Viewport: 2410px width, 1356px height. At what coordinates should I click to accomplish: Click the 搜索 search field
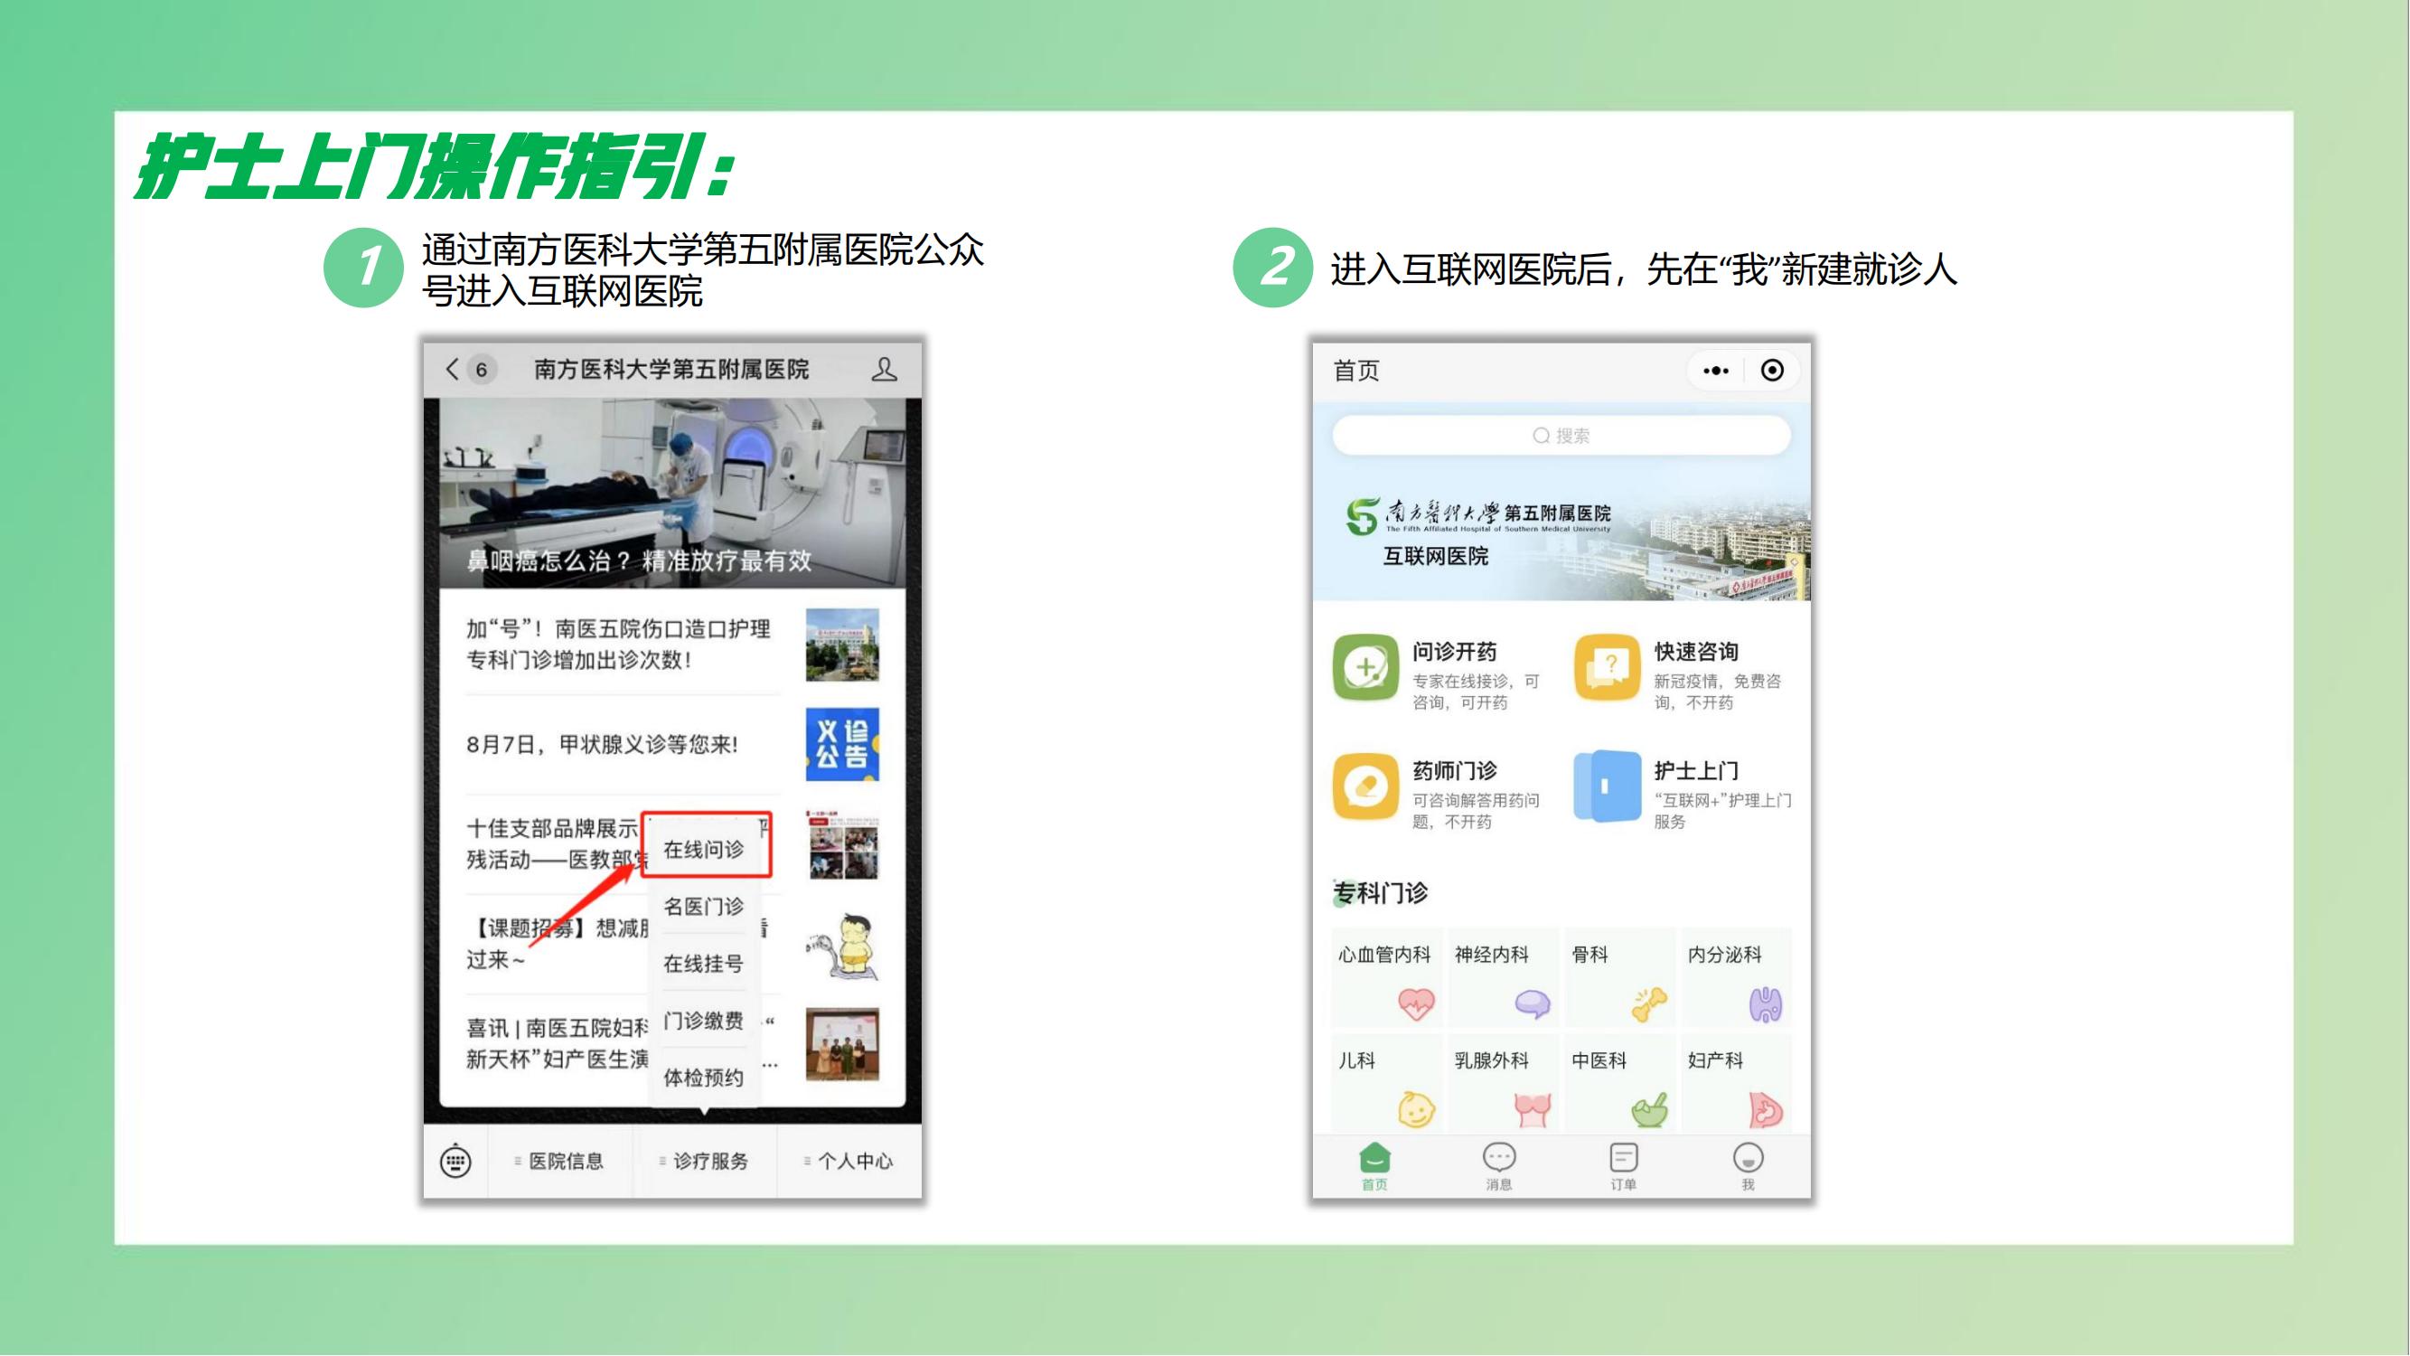point(1561,435)
